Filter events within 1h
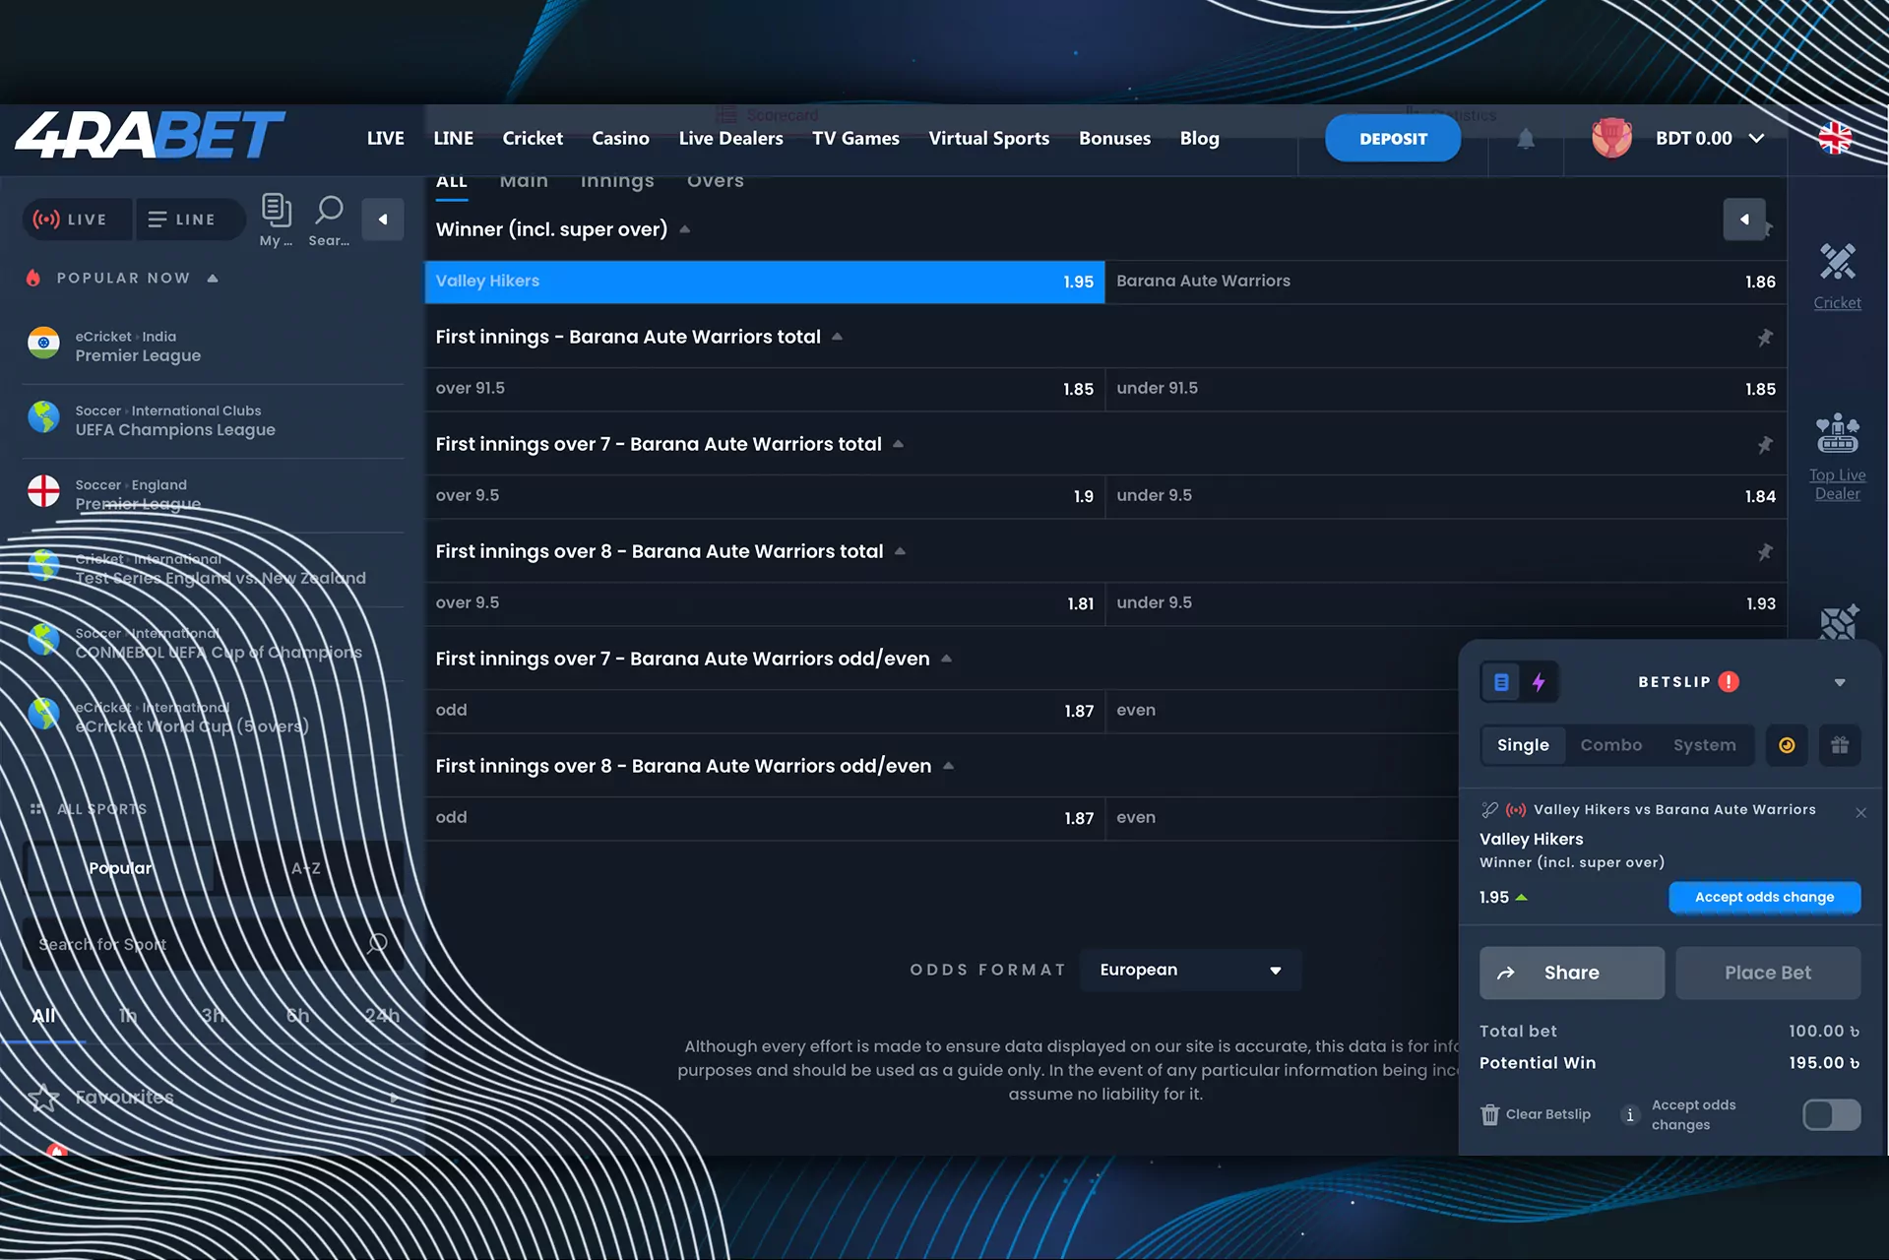 coord(128,1016)
